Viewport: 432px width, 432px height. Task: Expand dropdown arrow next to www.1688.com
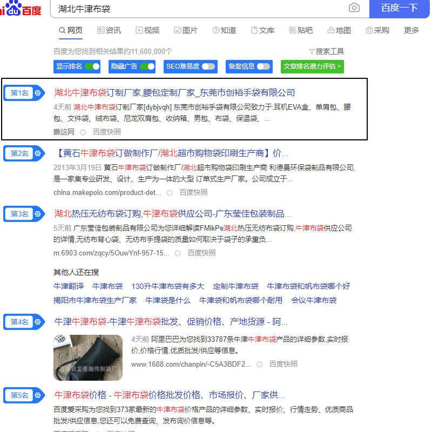pyautogui.click(x=260, y=364)
